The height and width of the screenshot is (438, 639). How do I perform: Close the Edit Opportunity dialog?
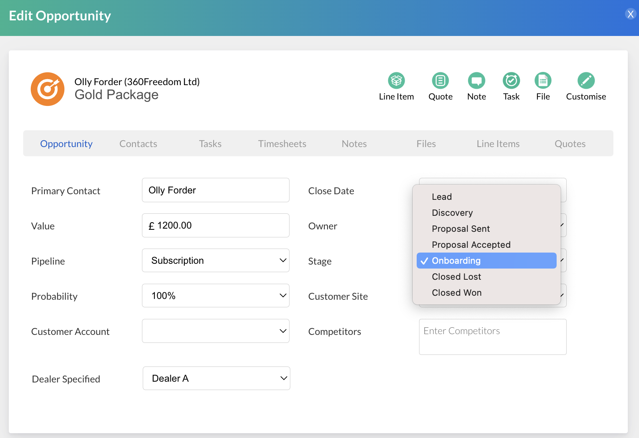(x=630, y=14)
